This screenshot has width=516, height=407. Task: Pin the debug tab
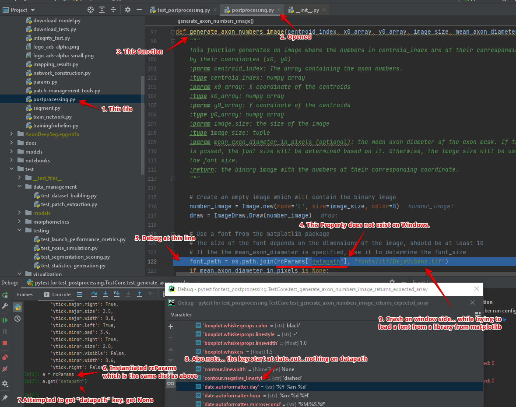click(x=5, y=398)
